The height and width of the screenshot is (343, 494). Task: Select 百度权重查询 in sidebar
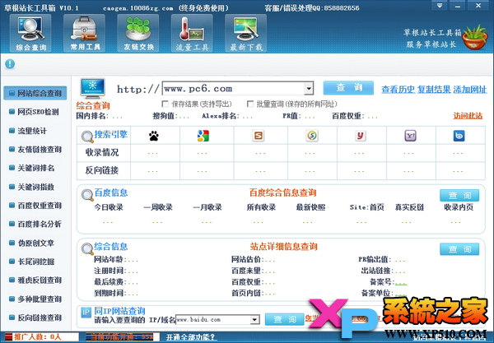(35, 206)
